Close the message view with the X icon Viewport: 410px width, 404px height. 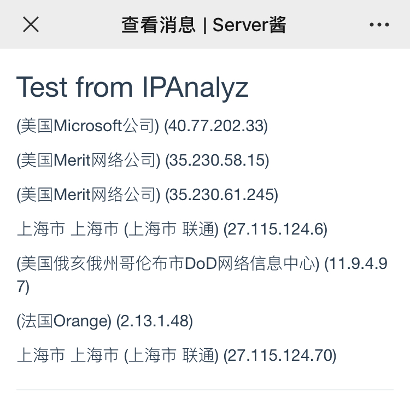(31, 25)
